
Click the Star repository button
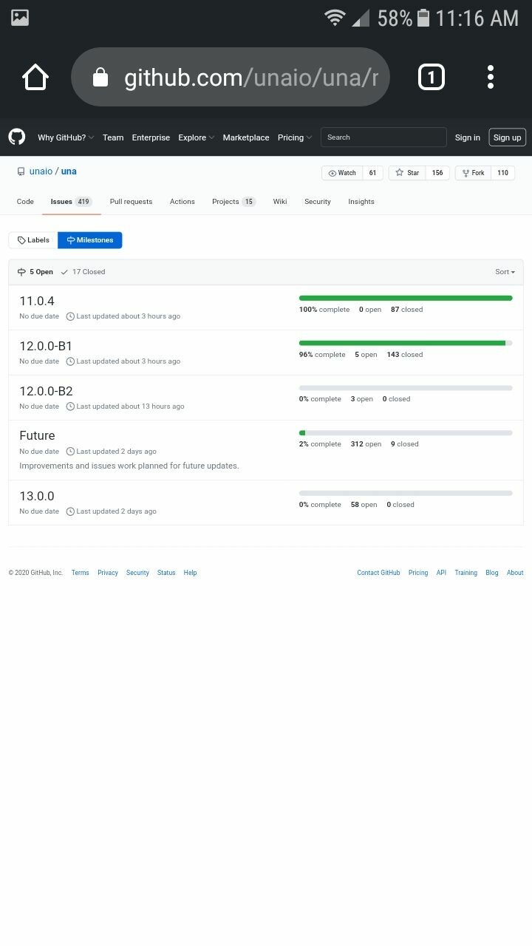407,173
